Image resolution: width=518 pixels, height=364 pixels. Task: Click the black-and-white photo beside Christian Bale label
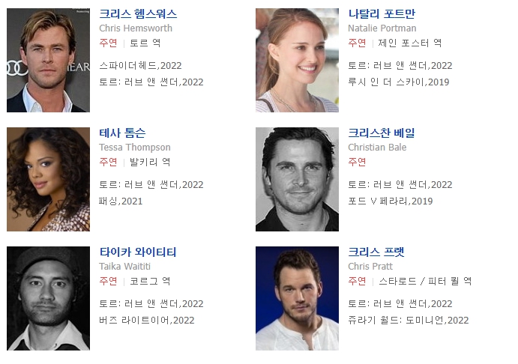coord(297,179)
